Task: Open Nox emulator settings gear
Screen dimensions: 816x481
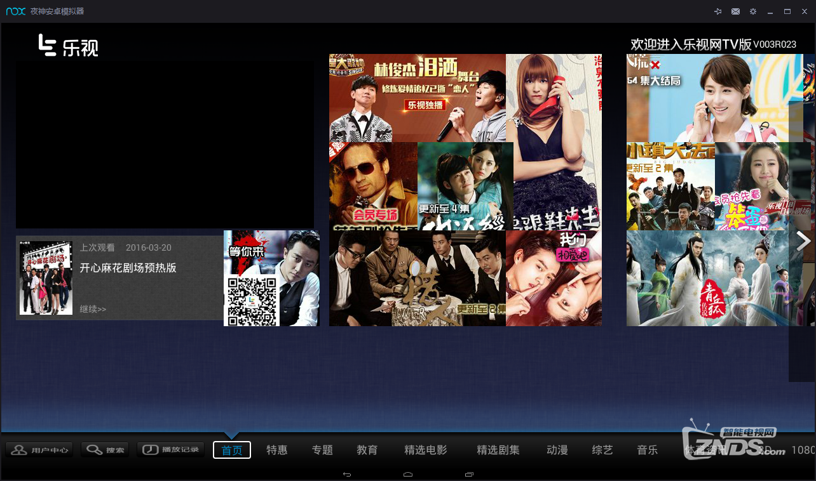Action: 753,11
